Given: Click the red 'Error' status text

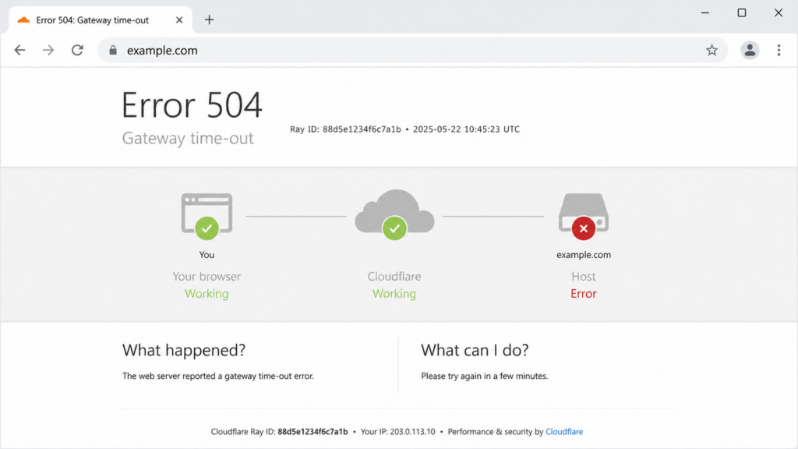Looking at the screenshot, I should [x=583, y=294].
